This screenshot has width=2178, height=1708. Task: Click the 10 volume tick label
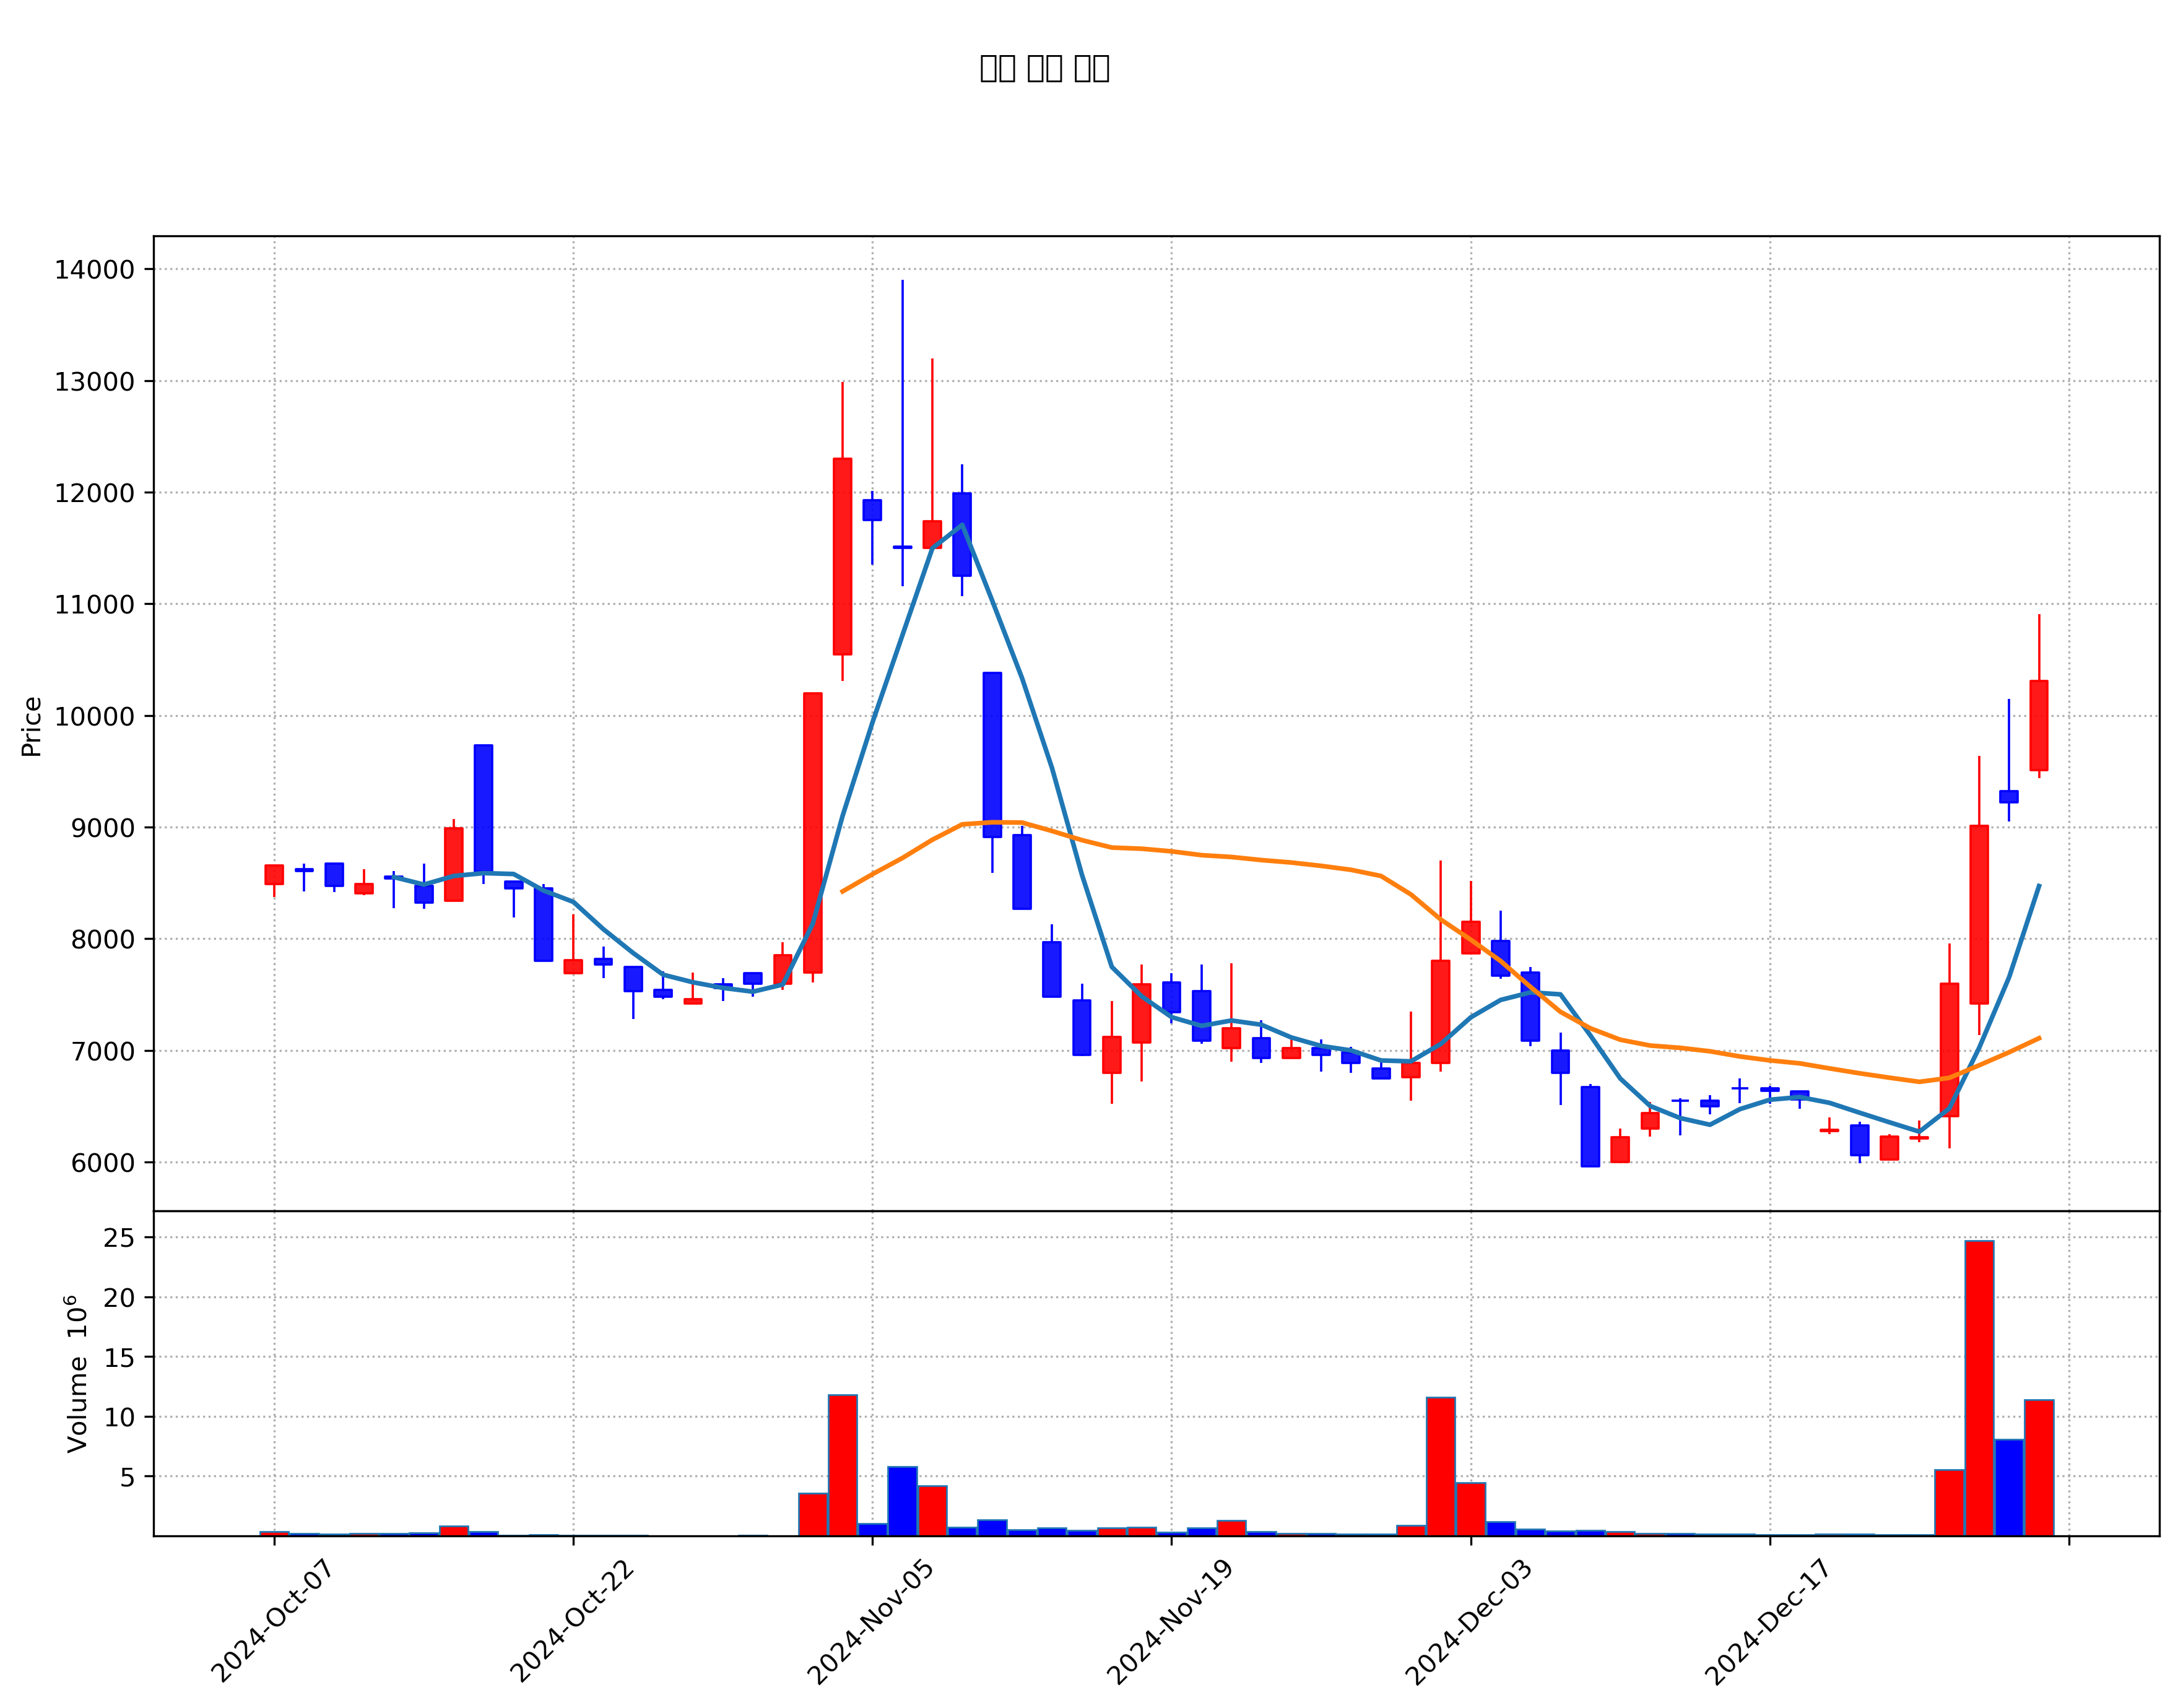click(120, 1418)
